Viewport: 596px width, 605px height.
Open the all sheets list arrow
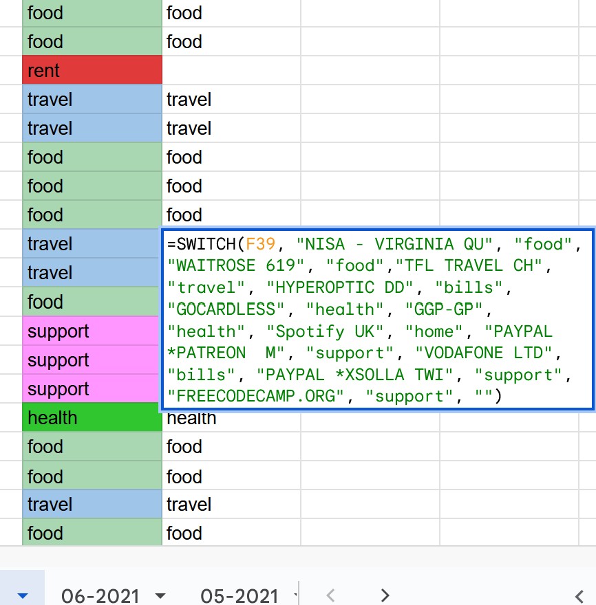(23, 596)
